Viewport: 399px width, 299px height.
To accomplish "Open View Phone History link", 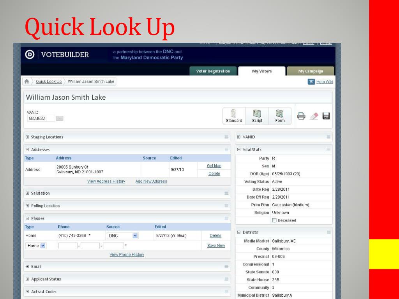I will (x=127, y=255).
